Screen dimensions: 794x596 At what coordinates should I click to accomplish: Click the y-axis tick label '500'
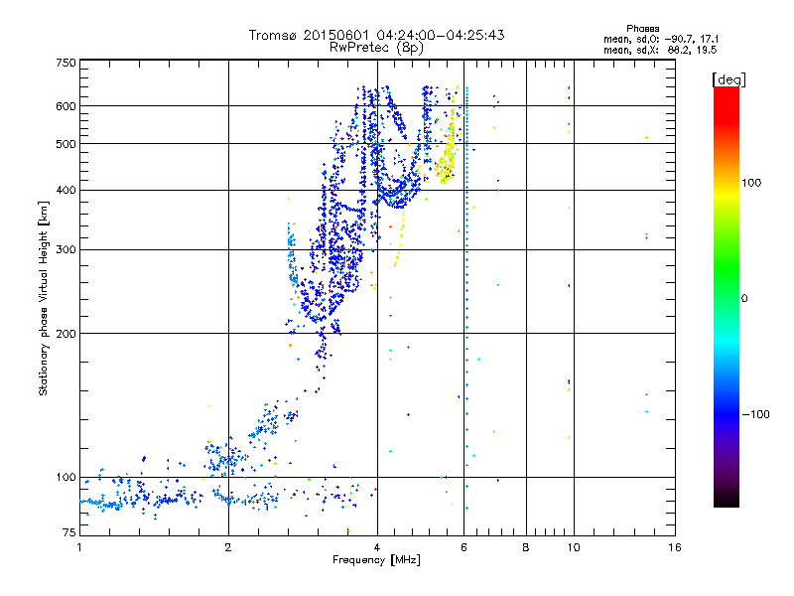point(66,144)
